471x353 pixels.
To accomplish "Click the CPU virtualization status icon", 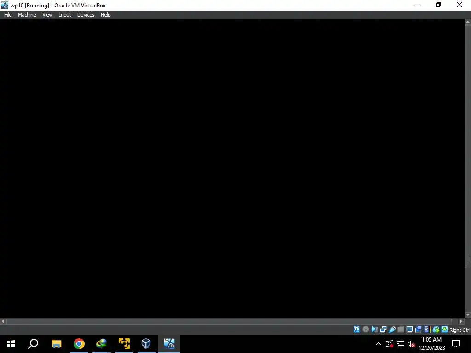I will (427, 330).
